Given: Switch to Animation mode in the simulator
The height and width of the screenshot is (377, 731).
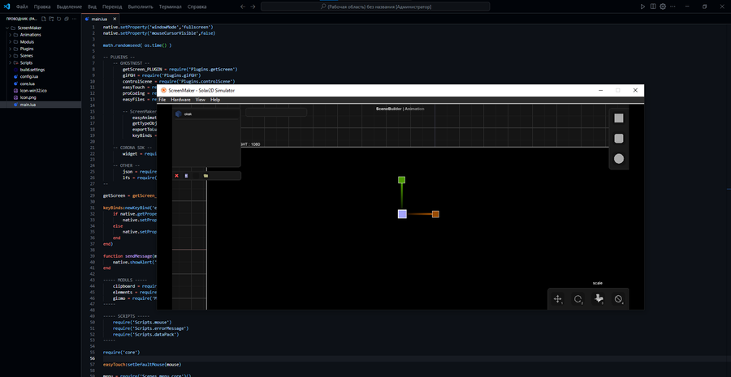Looking at the screenshot, I should pos(414,109).
